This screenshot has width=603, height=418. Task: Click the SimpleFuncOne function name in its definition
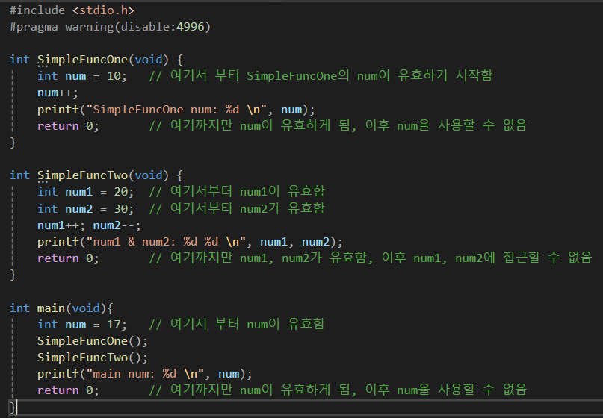(82, 60)
